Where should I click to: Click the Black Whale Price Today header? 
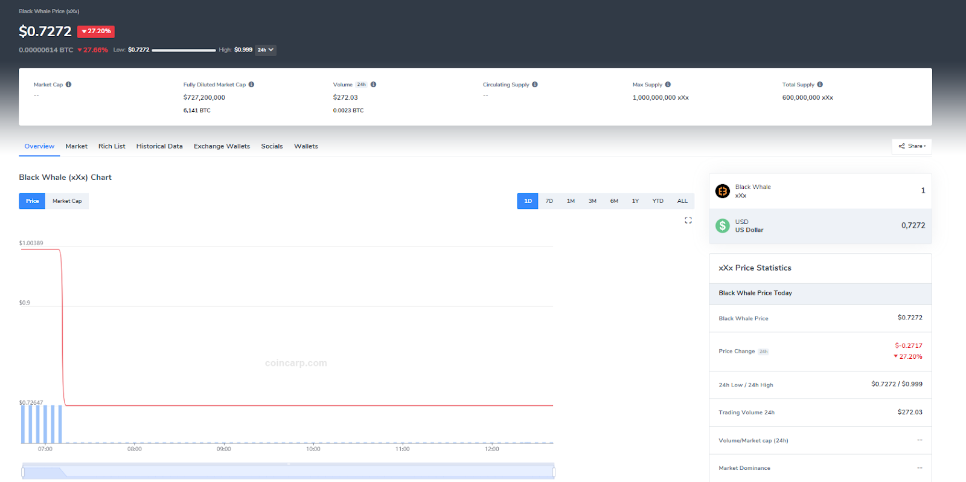click(755, 293)
